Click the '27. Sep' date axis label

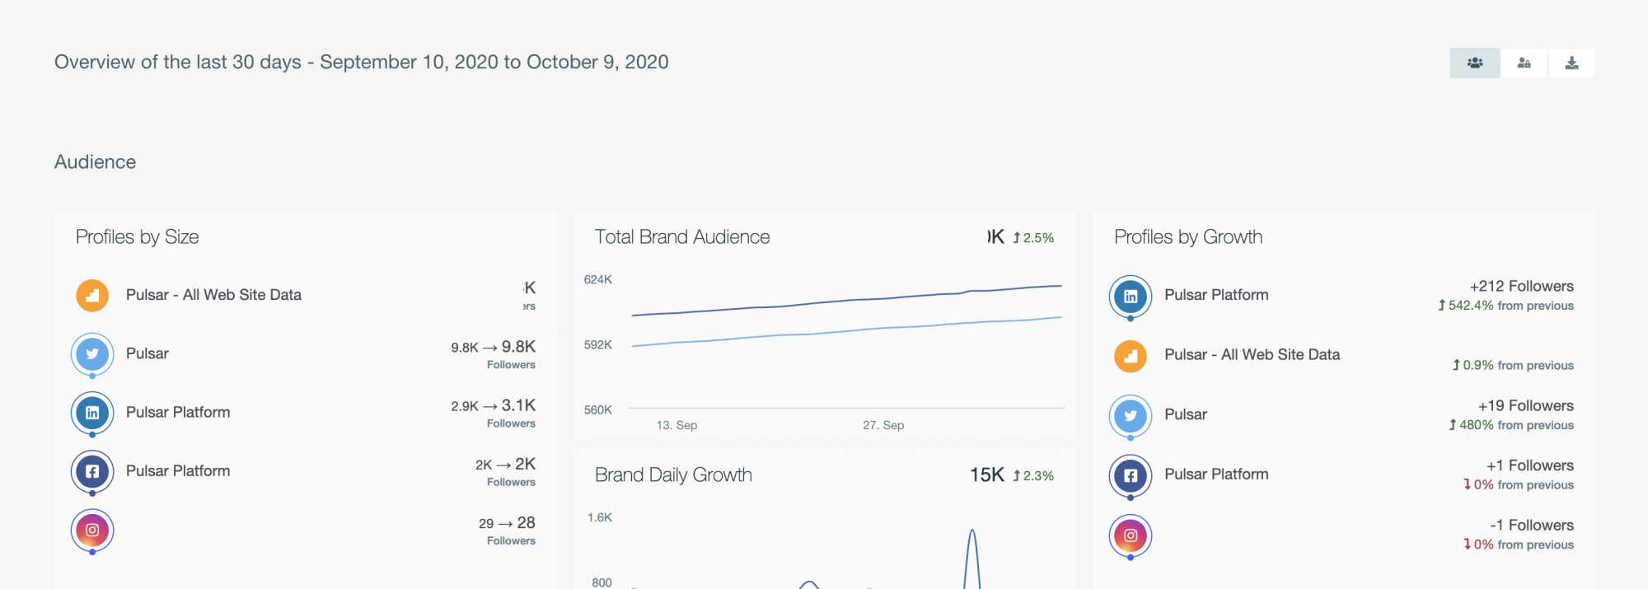point(883,425)
